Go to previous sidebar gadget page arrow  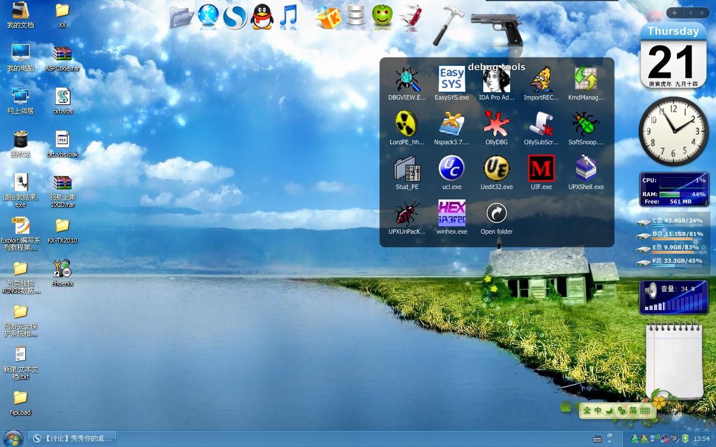click(x=690, y=13)
